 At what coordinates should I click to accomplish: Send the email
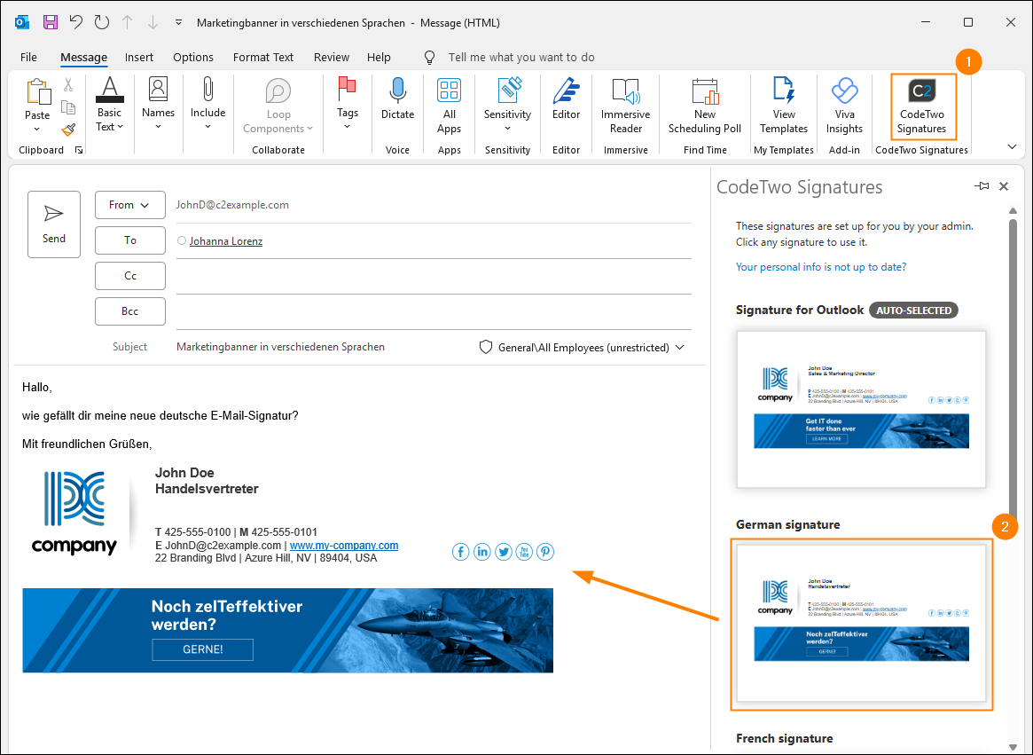click(x=54, y=224)
